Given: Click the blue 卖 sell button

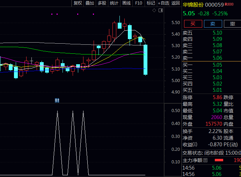Looking at the screenshot, I should coord(213,24).
